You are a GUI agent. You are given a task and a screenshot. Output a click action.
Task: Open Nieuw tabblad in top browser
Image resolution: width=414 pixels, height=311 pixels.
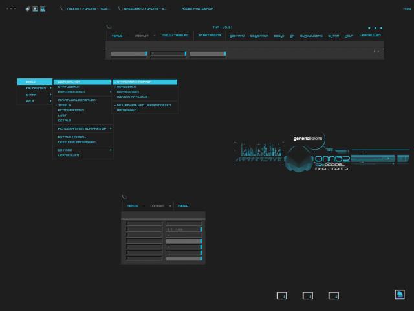click(x=175, y=36)
